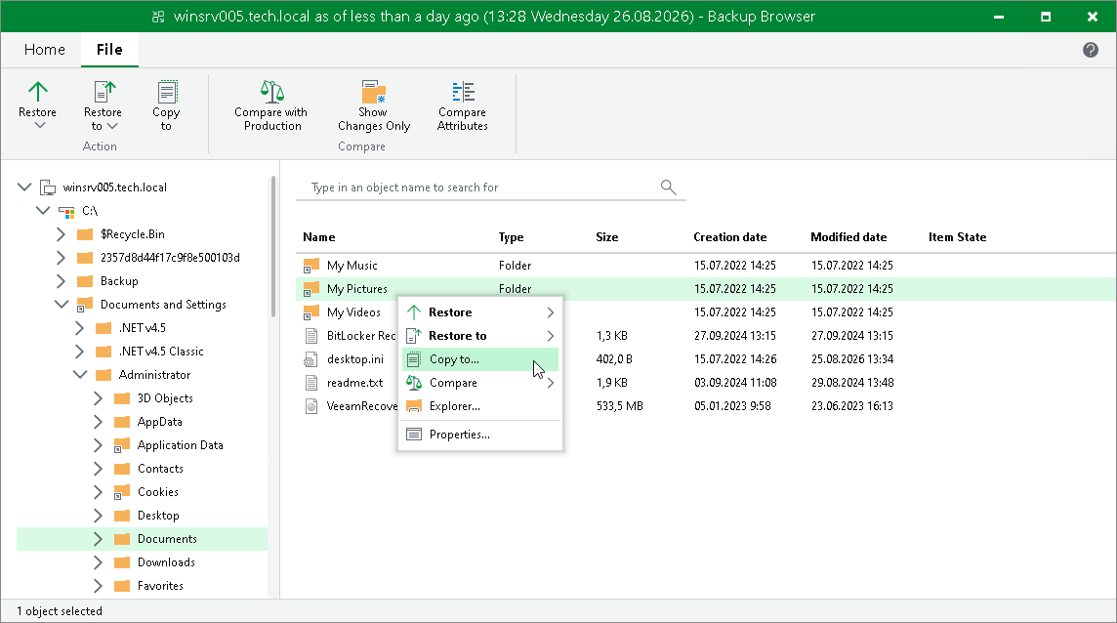Sort by Type column header
Viewport: 1117px width, 623px height.
tap(511, 237)
